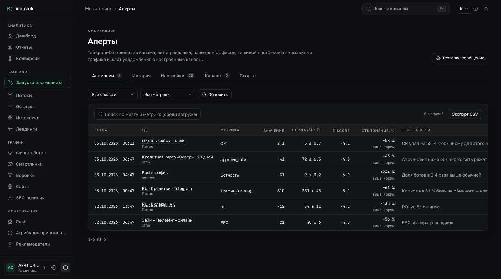
Task: Switch to the Каналы tab
Action: coord(217,76)
